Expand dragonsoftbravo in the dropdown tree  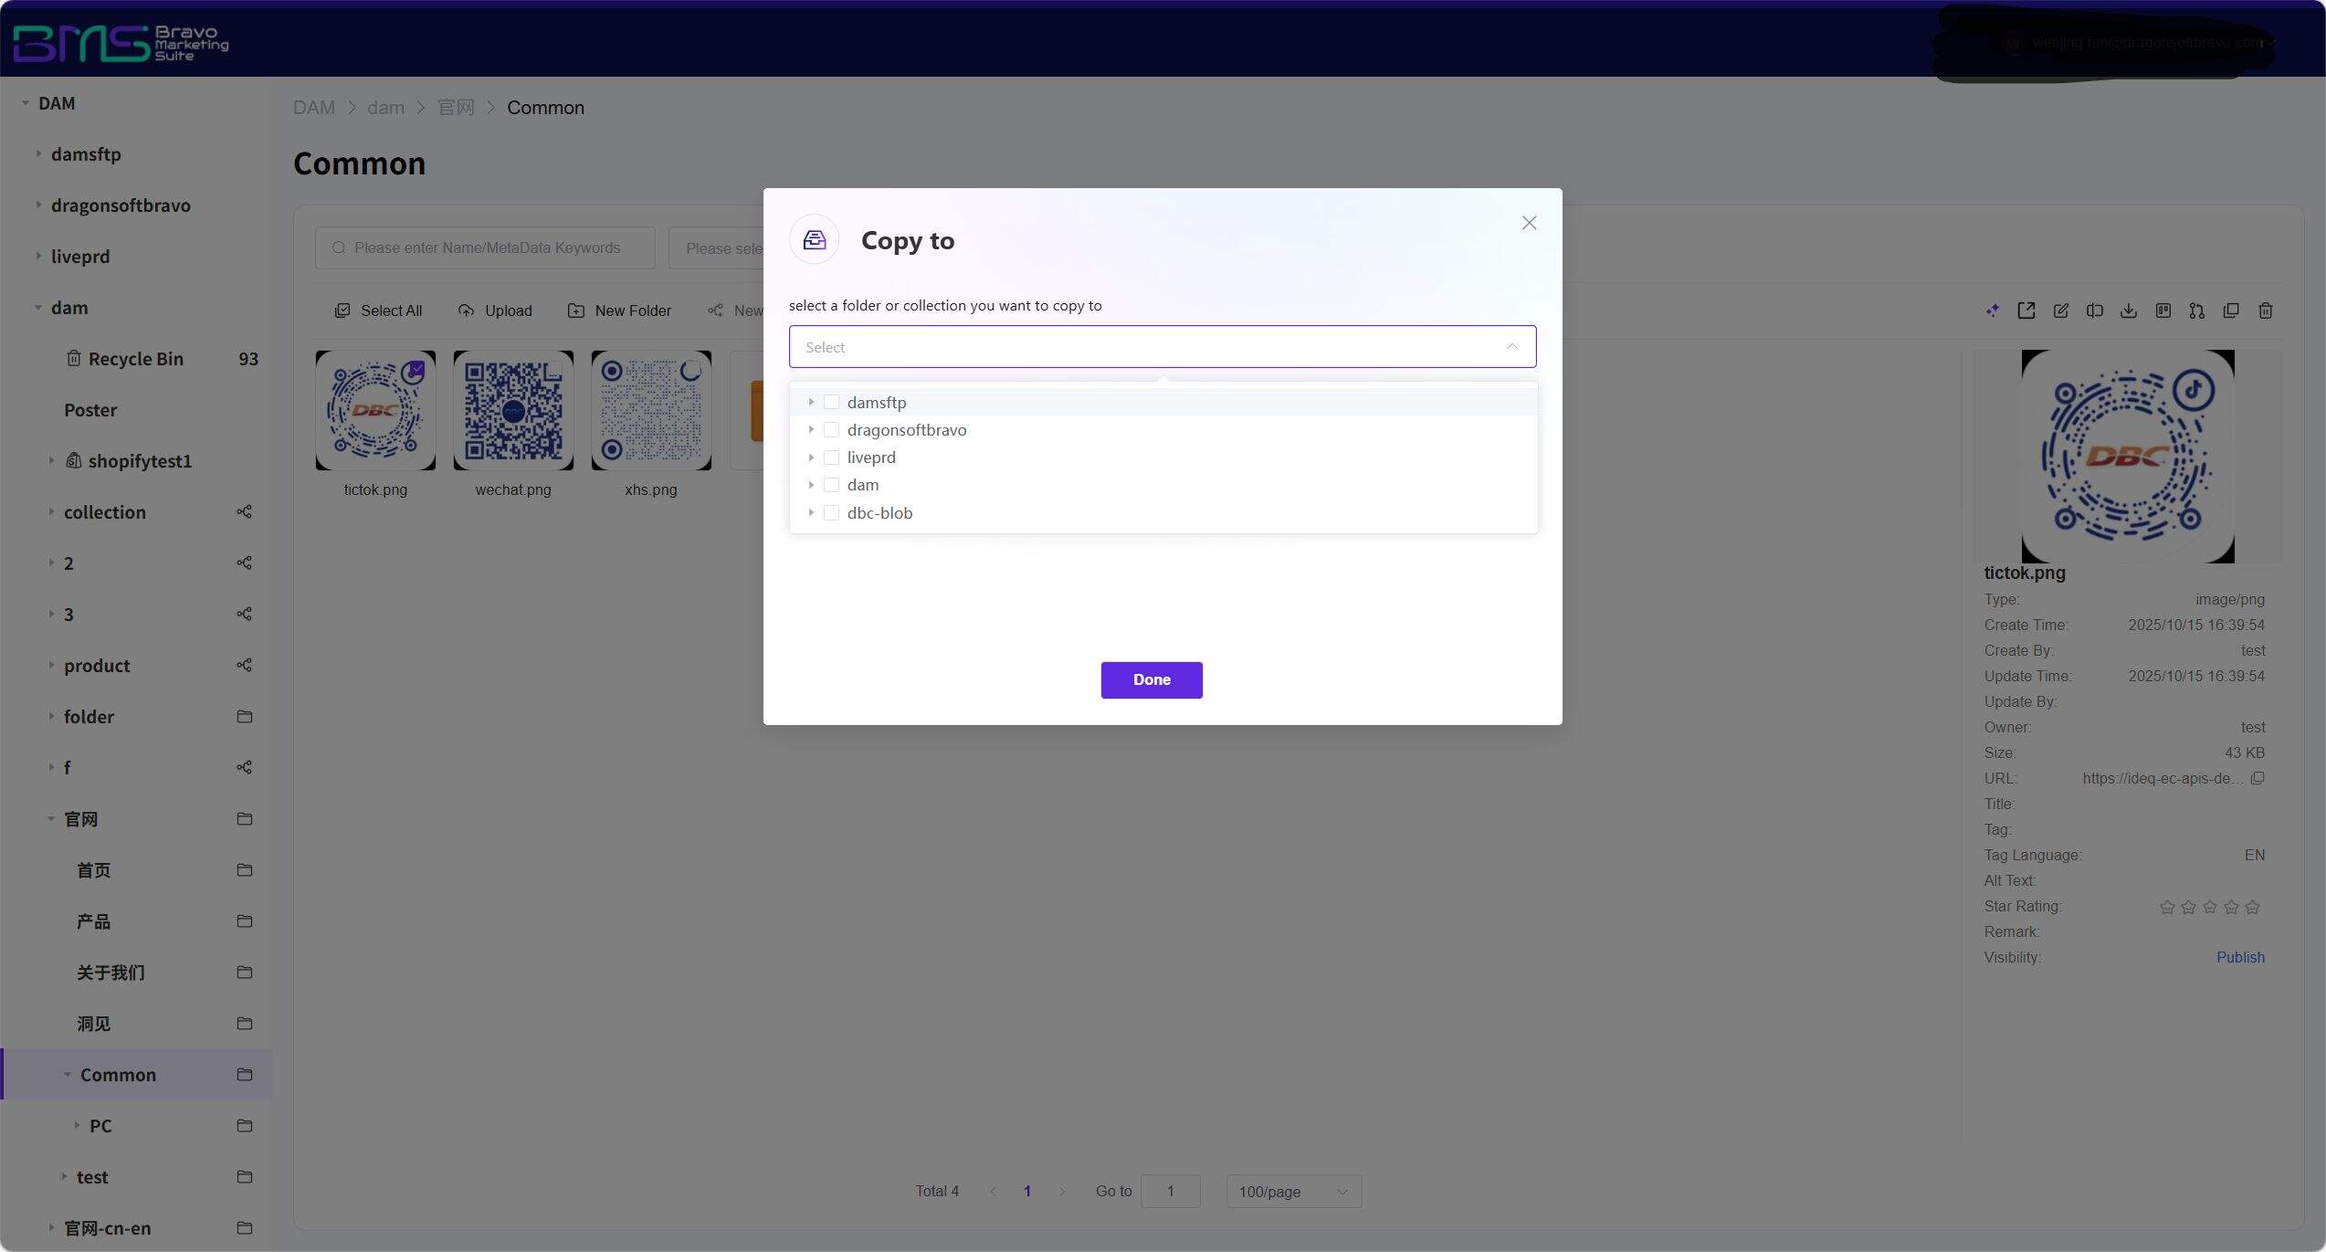(x=811, y=430)
